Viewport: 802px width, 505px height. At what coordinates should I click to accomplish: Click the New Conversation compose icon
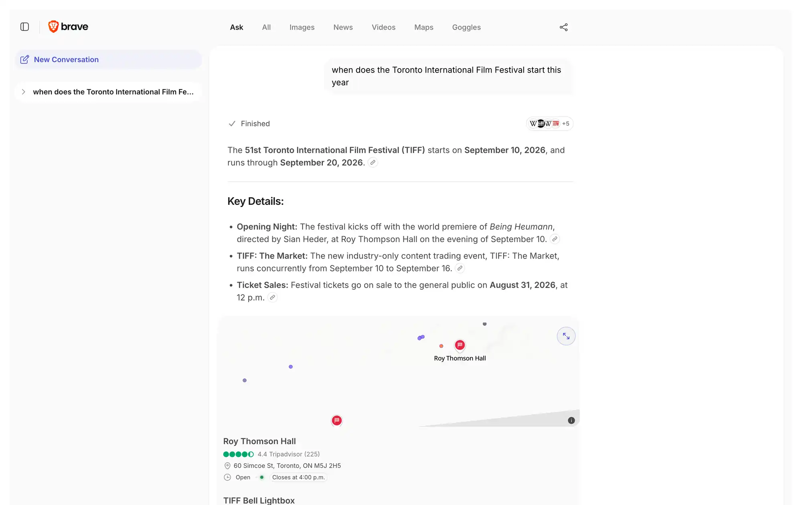pyautogui.click(x=24, y=60)
